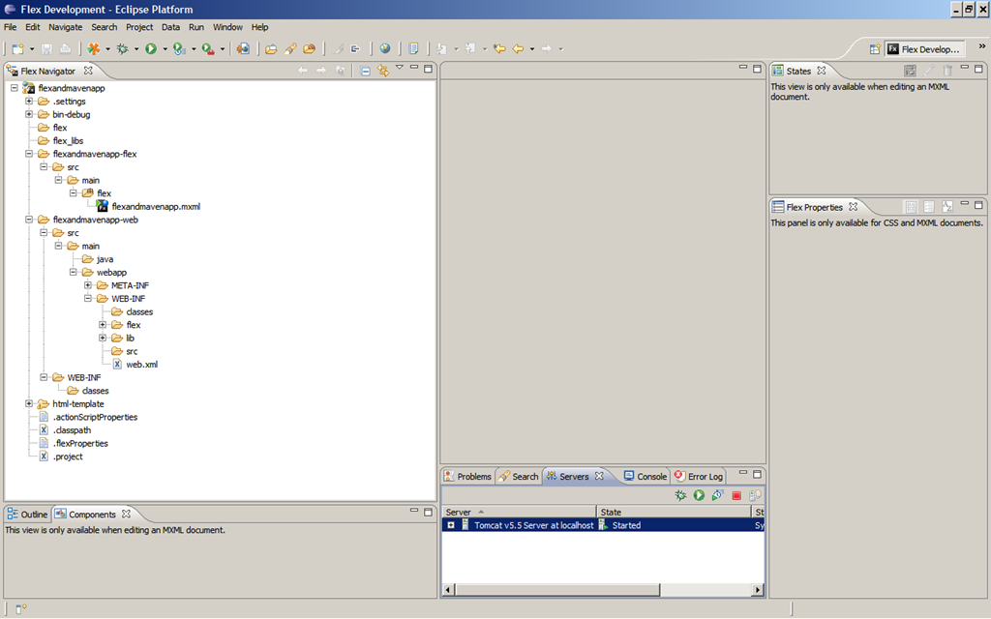Switch to the Console tab
The width and height of the screenshot is (991, 619).
click(646, 476)
